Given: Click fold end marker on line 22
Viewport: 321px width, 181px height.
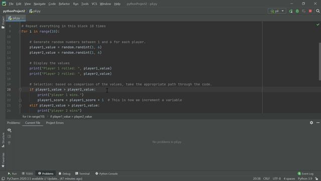Looking at the screenshot, I should point(20,100).
